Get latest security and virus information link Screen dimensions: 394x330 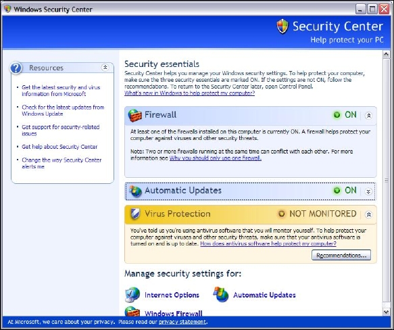[61, 91]
